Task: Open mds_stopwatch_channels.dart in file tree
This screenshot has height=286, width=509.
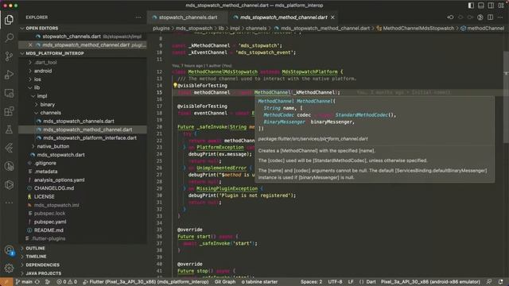Action: click(x=79, y=121)
